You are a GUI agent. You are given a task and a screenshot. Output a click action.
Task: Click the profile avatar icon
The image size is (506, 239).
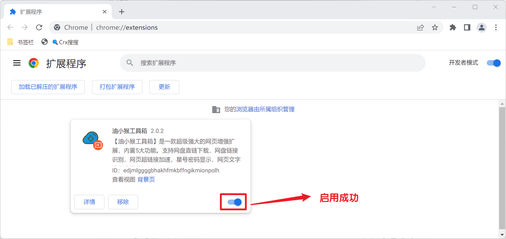(481, 28)
